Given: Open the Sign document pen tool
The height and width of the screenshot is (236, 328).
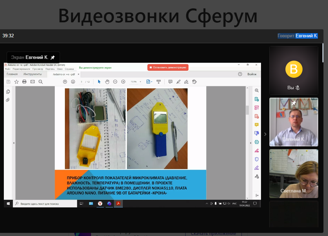Looking at the screenshot, I should [186, 82].
